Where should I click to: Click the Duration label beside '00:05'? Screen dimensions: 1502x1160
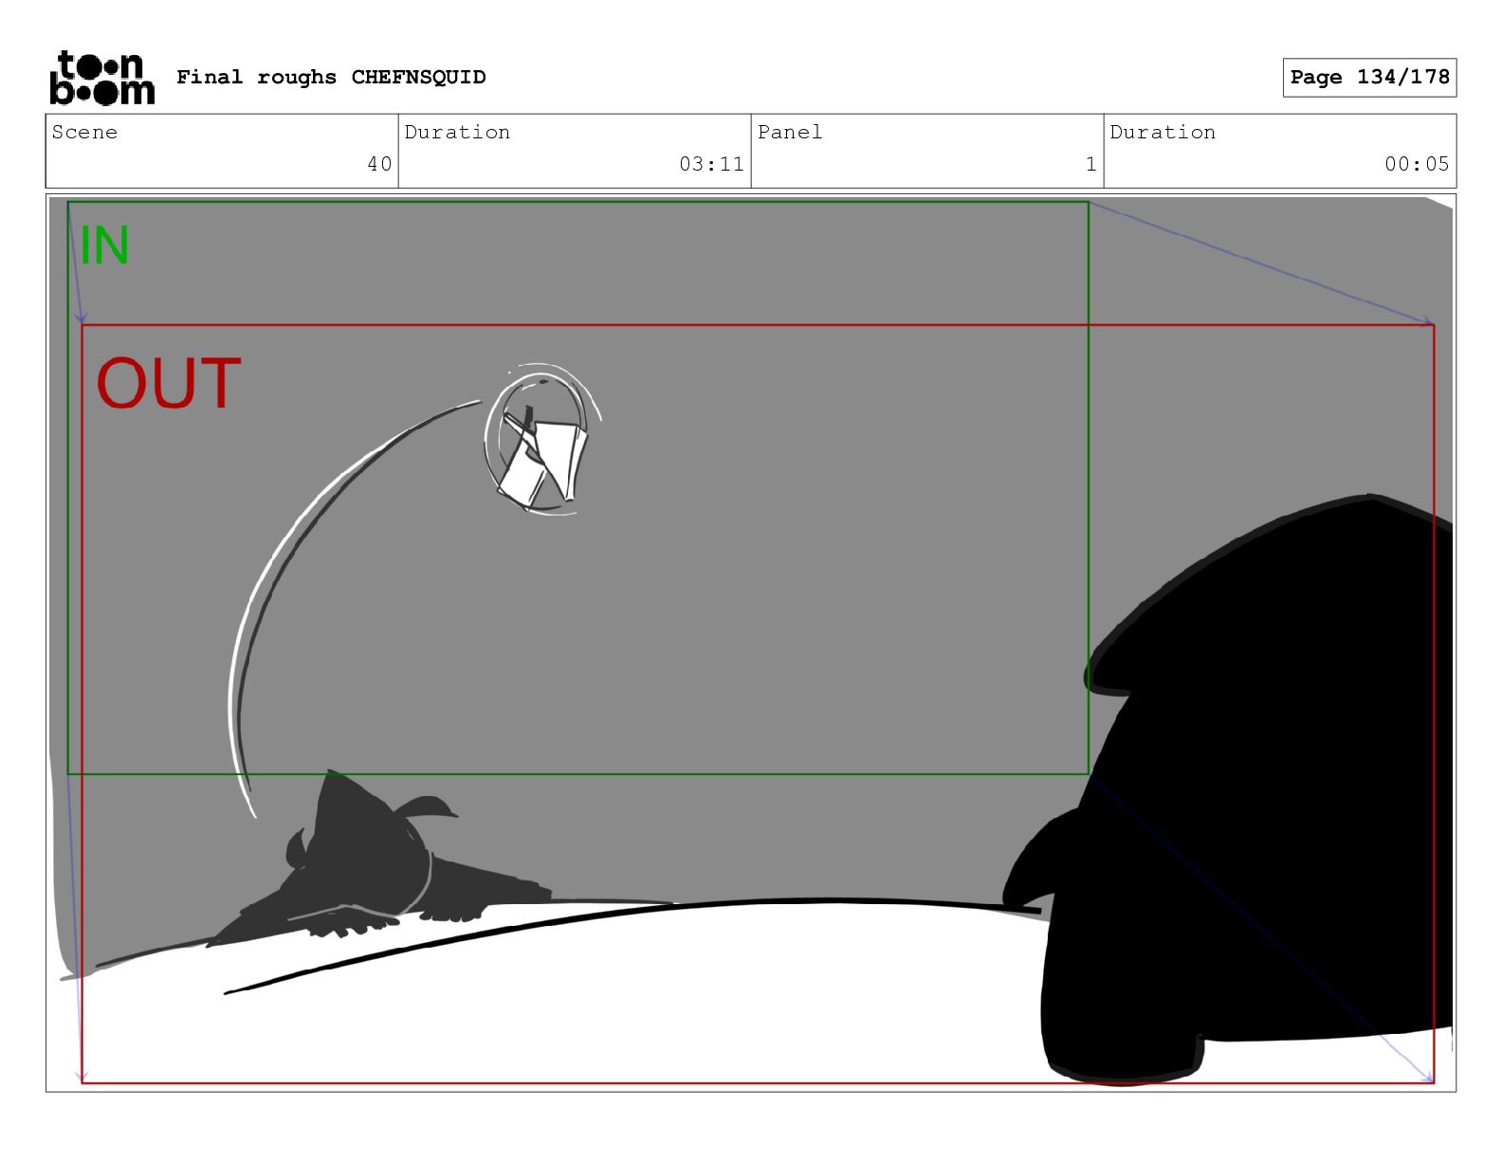coord(1163,132)
